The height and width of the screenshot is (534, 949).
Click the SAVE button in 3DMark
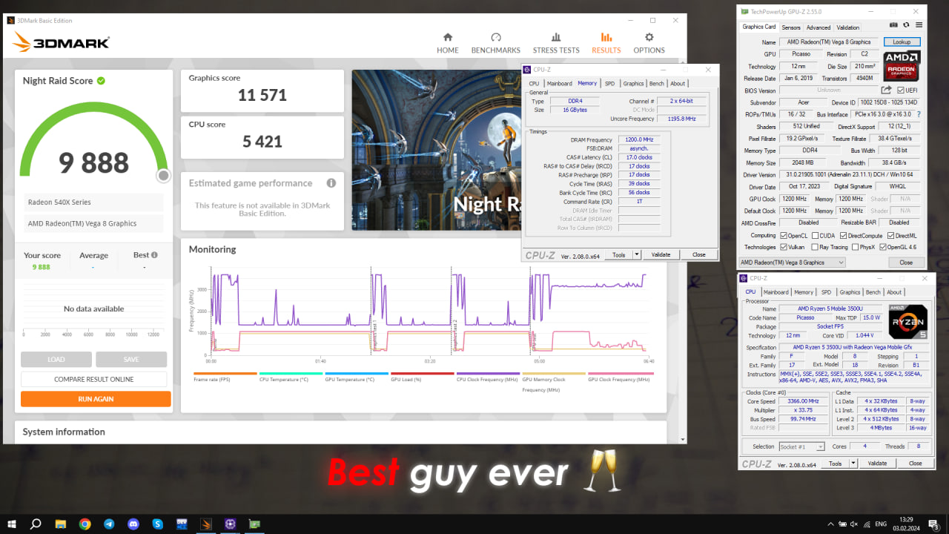tap(131, 360)
